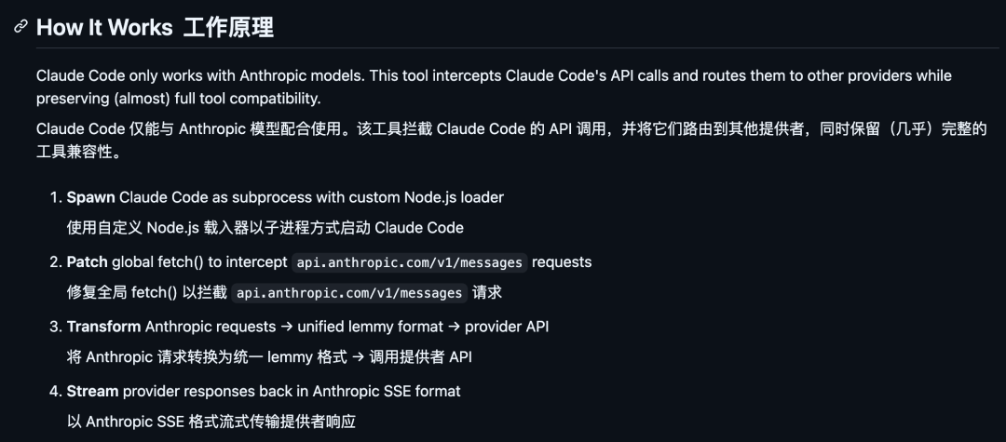Image resolution: width=1006 pixels, height=442 pixels.
Task: Click the bold word "Stream" in step 4
Action: (92, 391)
